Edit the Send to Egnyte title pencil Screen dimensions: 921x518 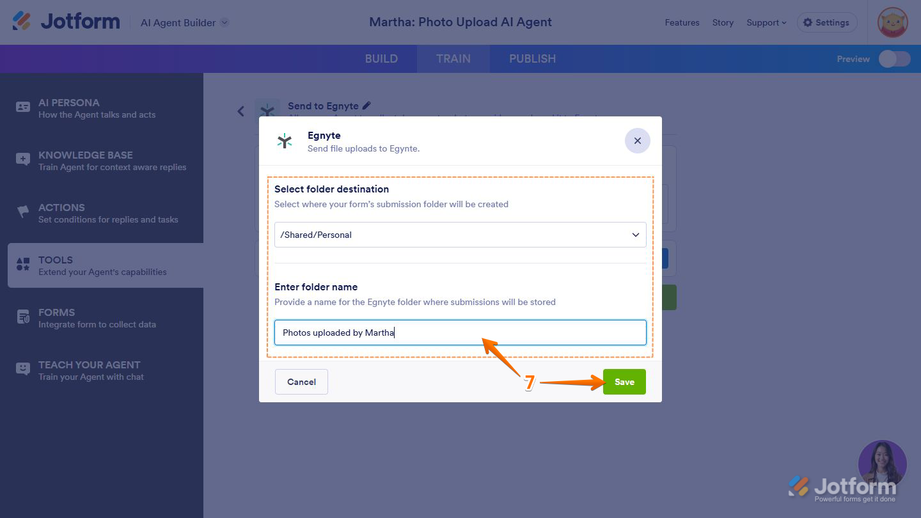[x=366, y=106]
